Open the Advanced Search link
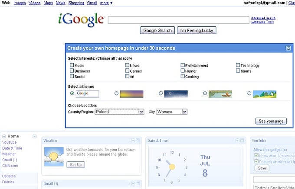 (263, 18)
